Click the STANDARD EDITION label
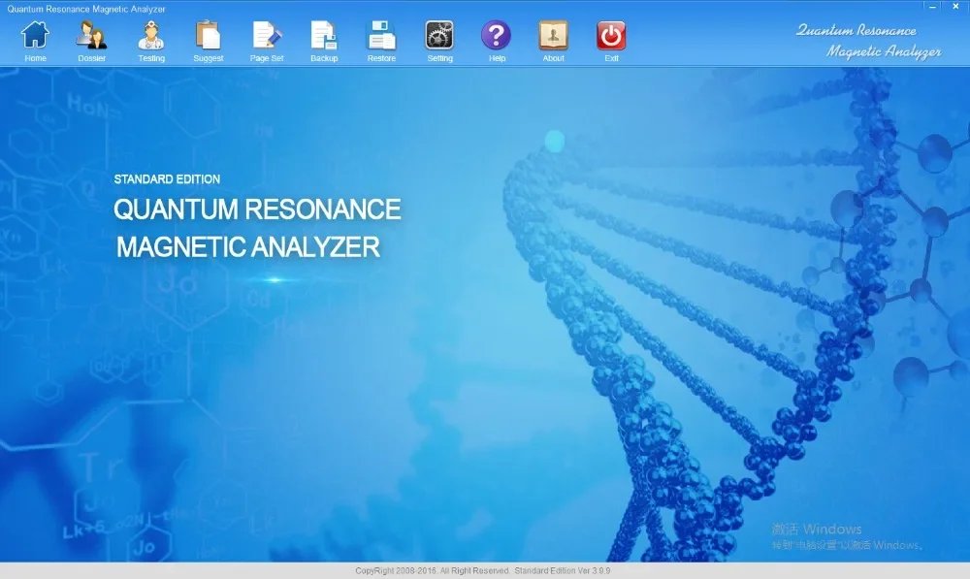 (167, 179)
